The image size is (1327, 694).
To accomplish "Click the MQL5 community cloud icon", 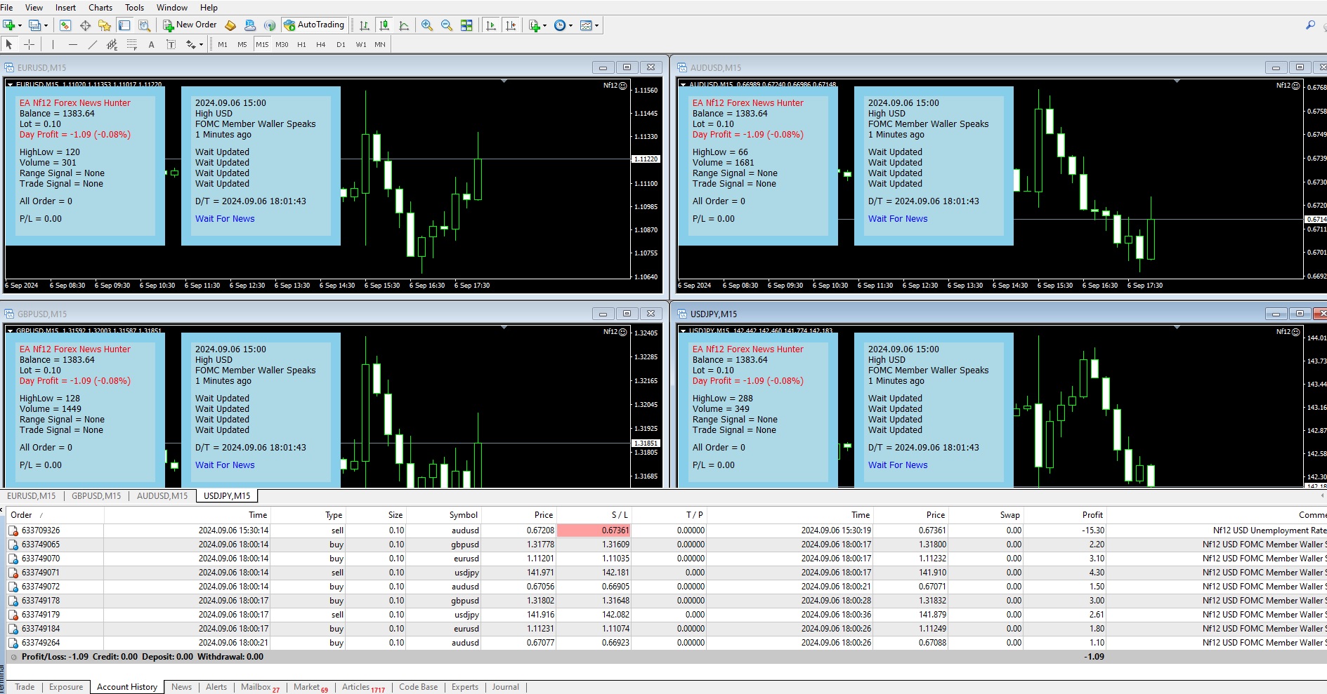I will tap(250, 25).
